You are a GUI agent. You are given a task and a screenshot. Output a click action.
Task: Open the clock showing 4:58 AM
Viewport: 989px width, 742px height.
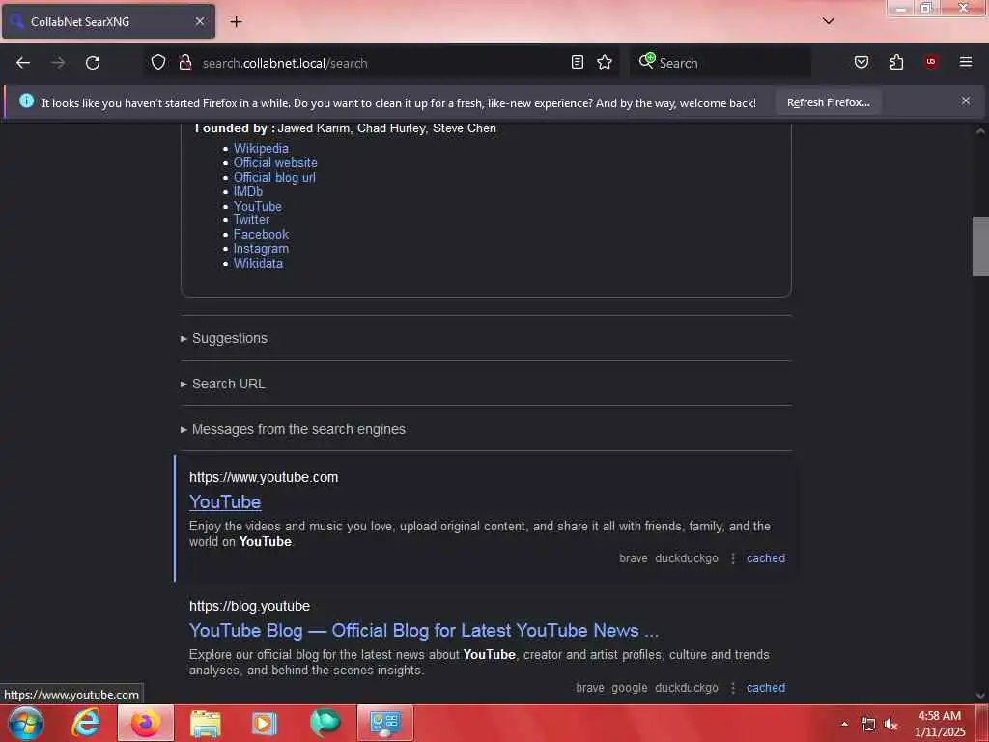click(940, 724)
